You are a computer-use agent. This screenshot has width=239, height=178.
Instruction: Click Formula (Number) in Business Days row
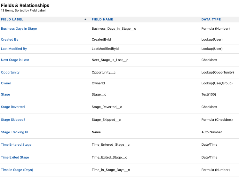216,29
